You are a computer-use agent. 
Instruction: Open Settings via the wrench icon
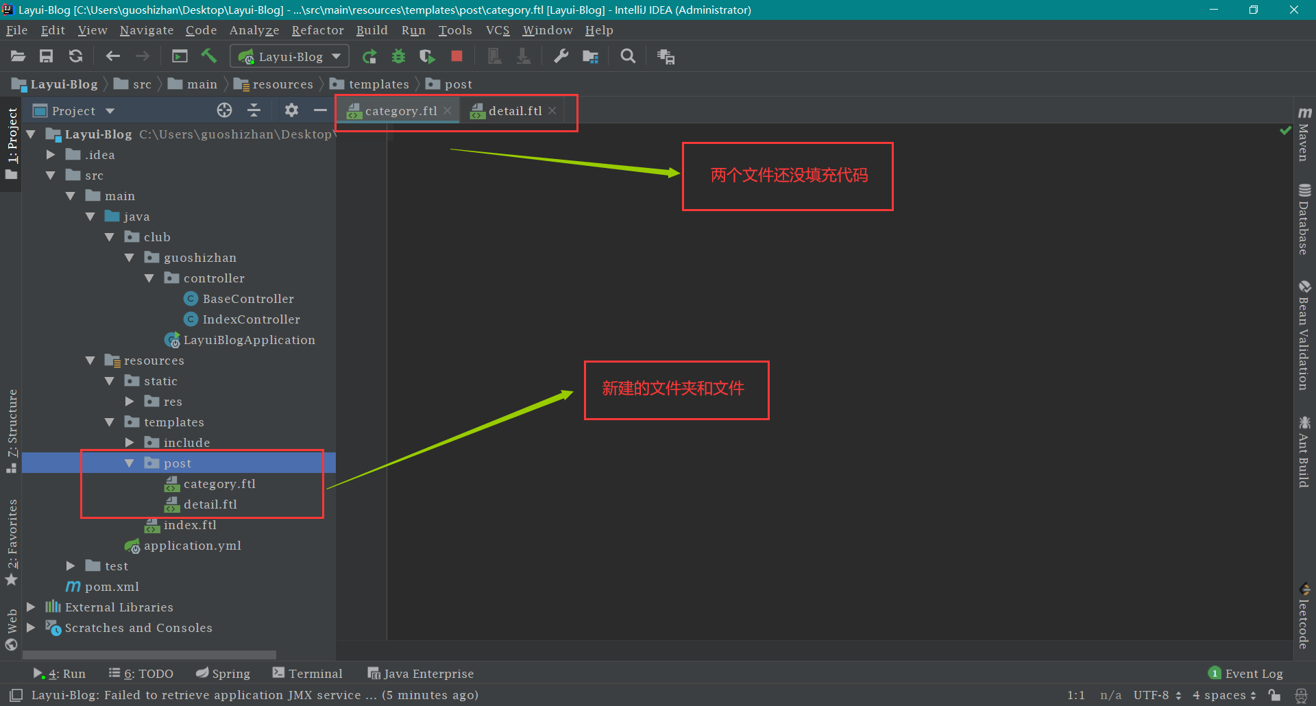561,56
